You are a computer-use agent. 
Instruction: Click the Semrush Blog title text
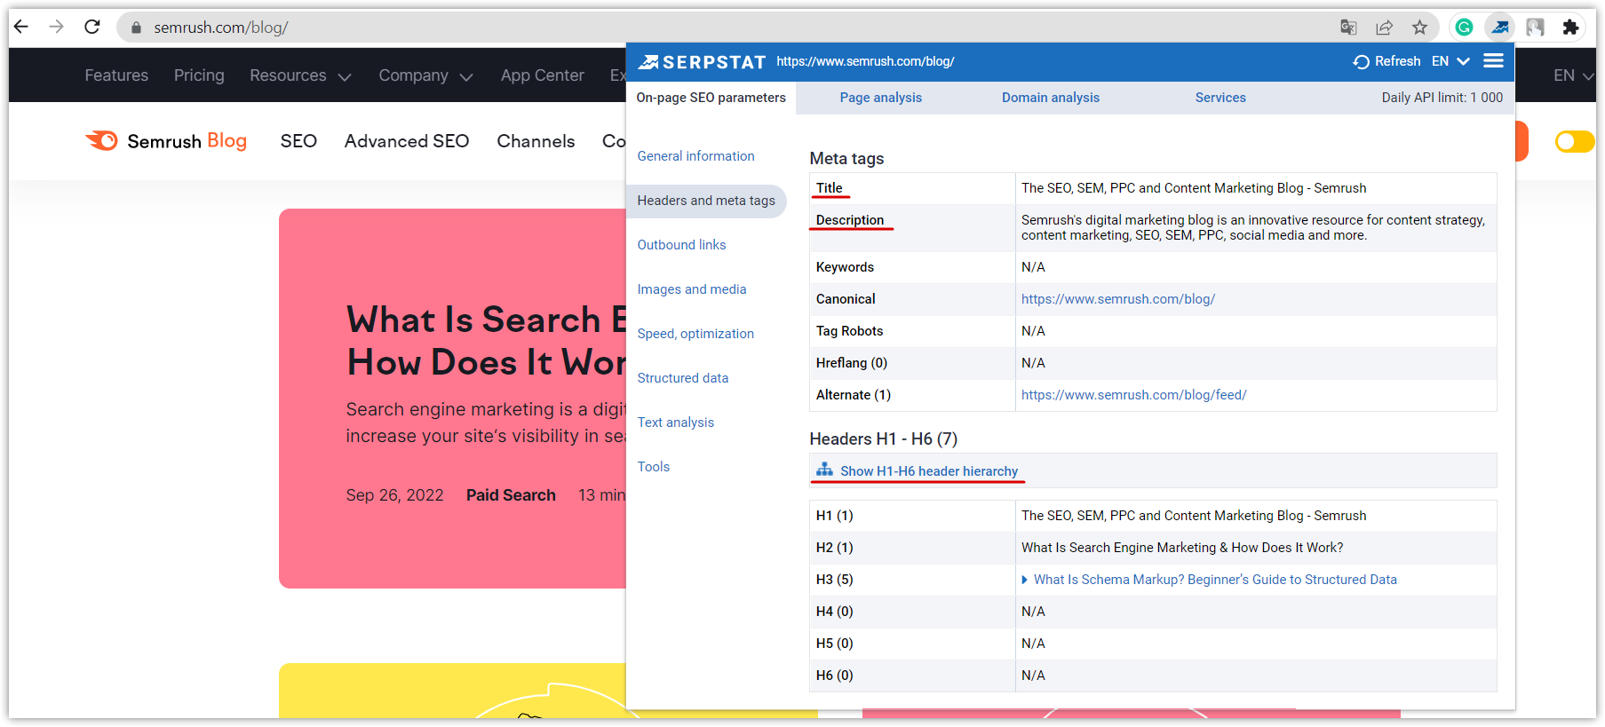187,141
